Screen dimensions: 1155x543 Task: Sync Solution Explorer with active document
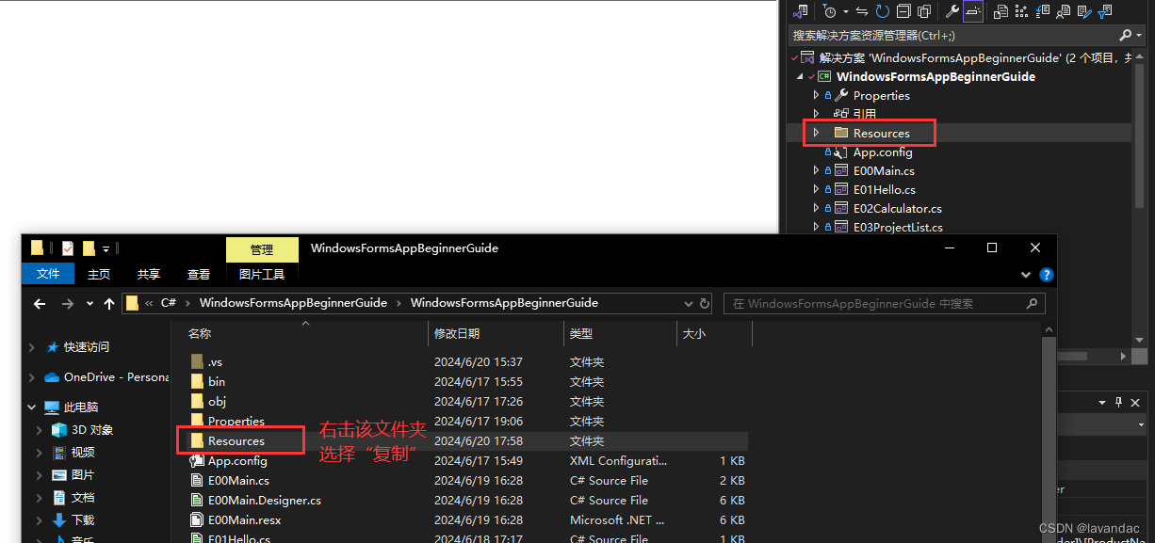pos(863,10)
